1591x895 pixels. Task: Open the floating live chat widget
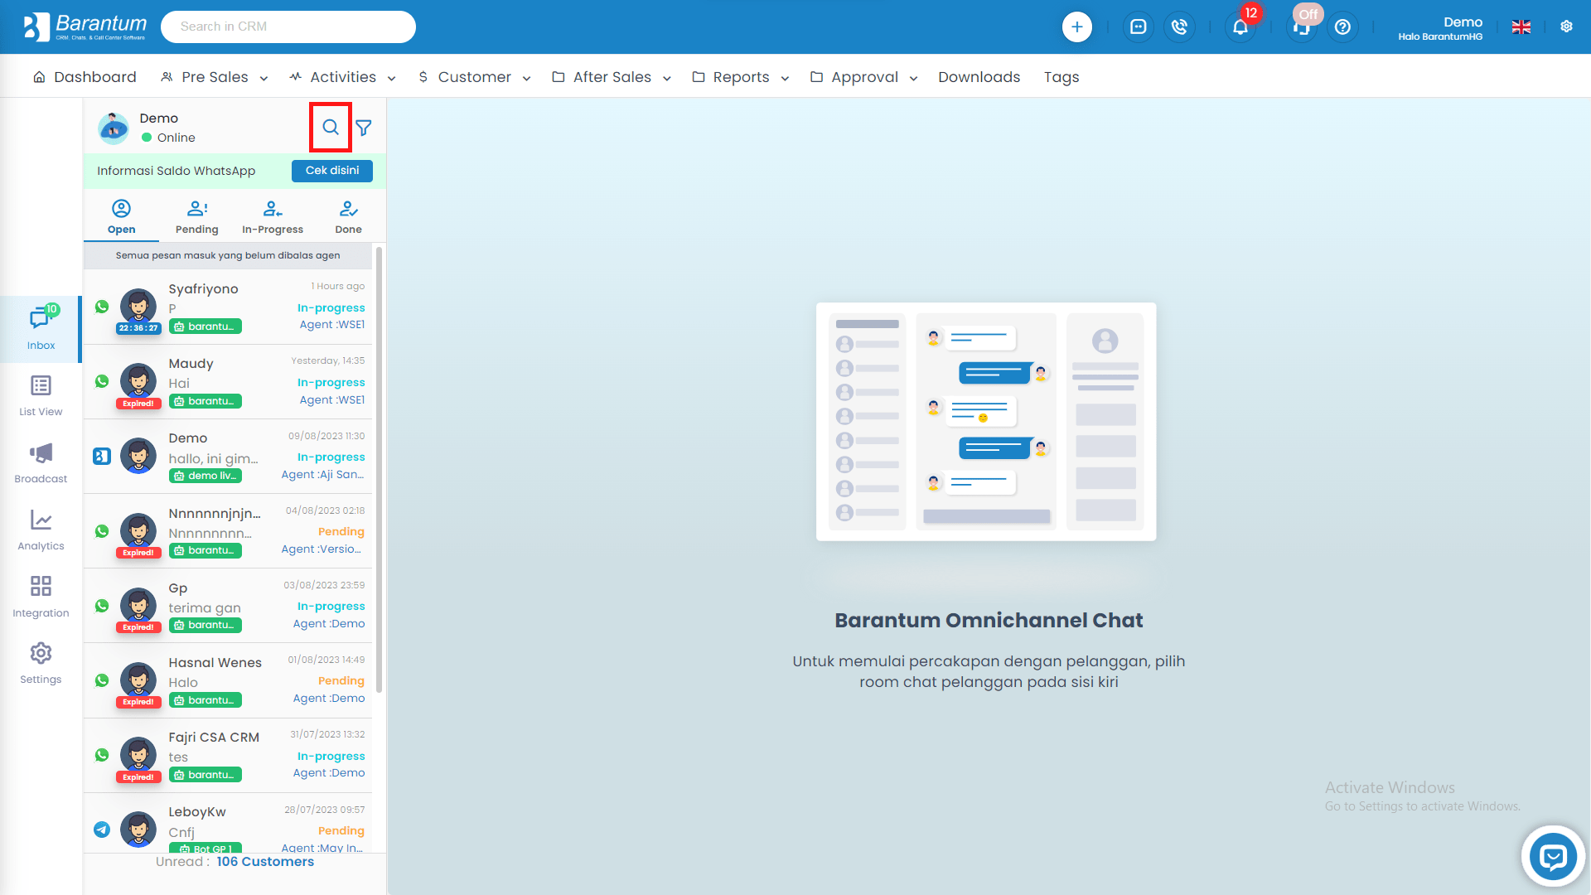point(1553,856)
